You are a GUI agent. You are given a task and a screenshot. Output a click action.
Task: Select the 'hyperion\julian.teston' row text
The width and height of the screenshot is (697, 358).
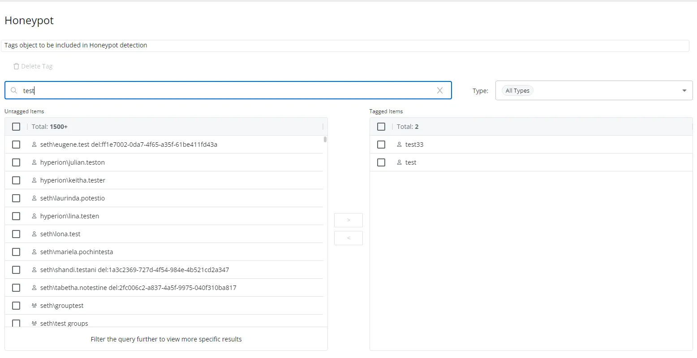73,162
